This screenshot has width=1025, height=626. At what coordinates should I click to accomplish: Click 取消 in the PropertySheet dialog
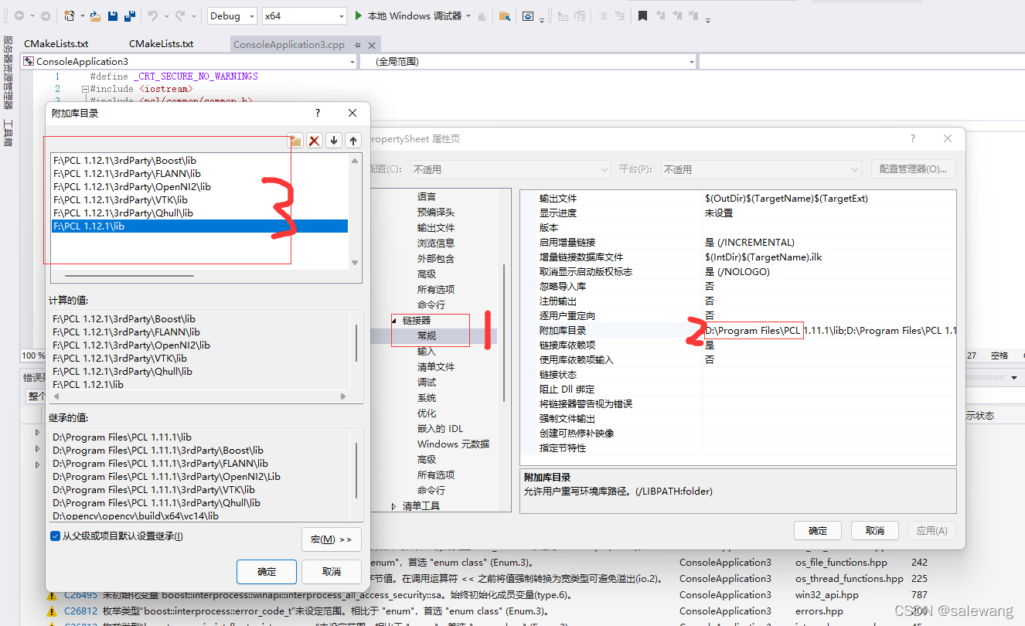[x=875, y=530]
